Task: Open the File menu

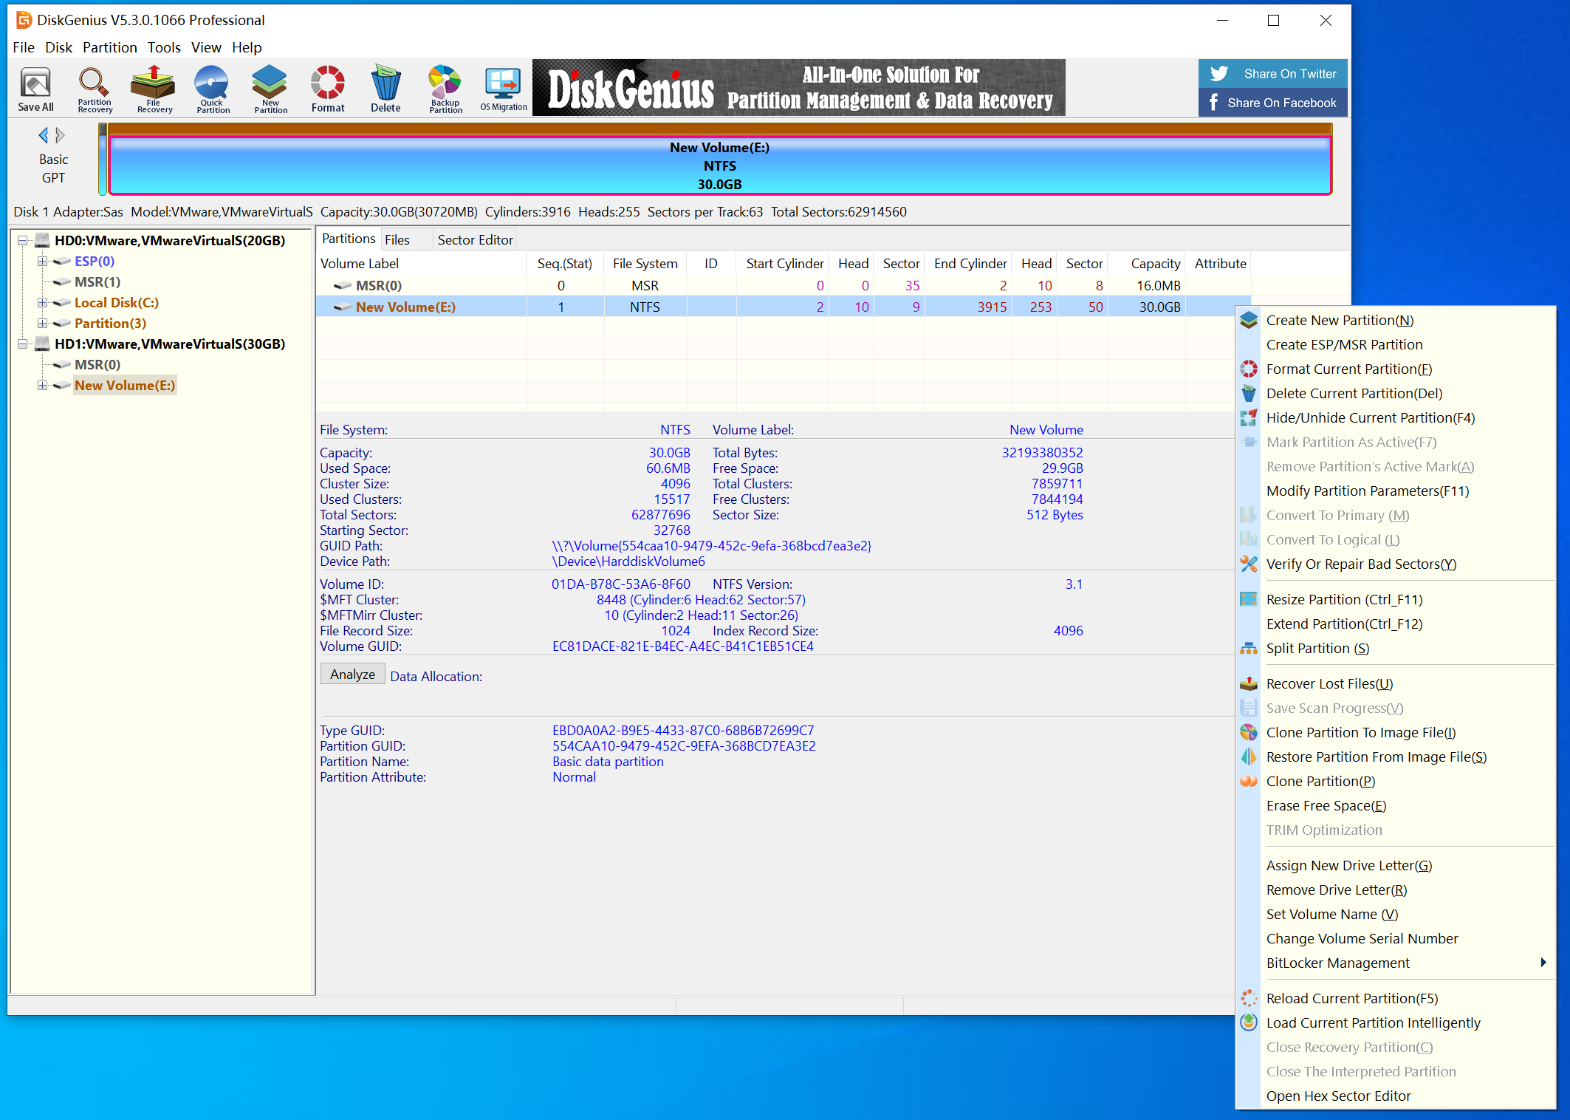Action: [24, 47]
